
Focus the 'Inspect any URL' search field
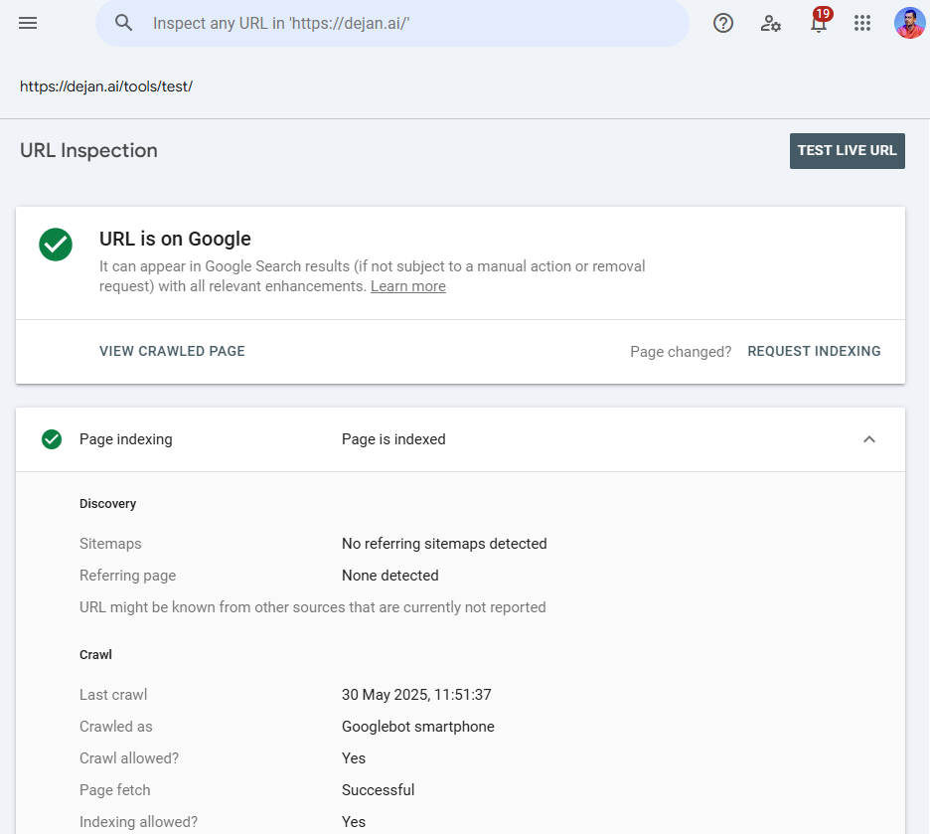point(392,23)
